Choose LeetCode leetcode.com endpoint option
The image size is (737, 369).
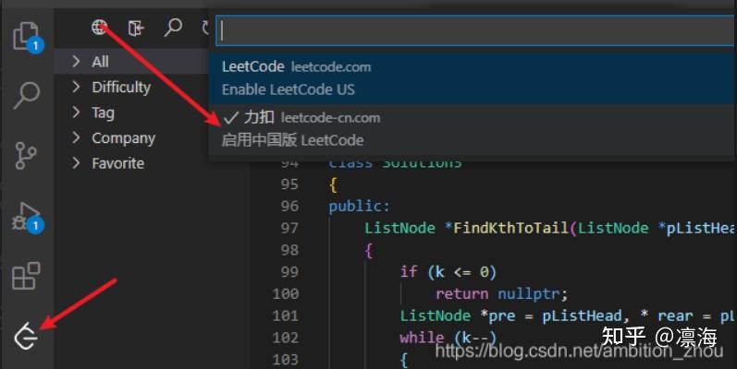click(x=472, y=77)
